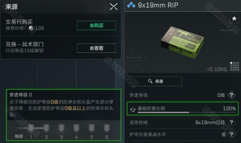Click the 基础伤害比例 130% progress bar
Image resolution: width=241 pixels, height=143 pixels.
pos(187,112)
